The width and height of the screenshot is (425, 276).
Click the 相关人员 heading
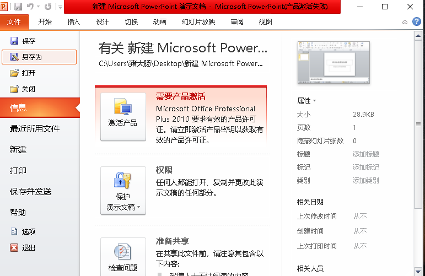coord(310,269)
